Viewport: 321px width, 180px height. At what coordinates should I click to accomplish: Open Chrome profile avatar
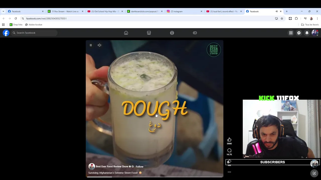311,18
